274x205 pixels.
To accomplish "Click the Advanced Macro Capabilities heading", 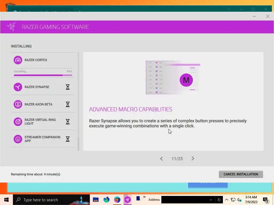I will [x=131, y=109].
